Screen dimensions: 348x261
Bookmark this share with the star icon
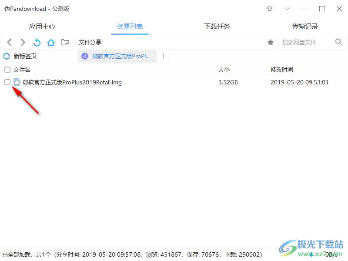point(270,42)
